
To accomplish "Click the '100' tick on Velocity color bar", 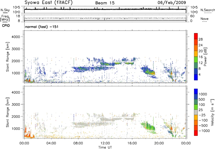I will [202, 105].
